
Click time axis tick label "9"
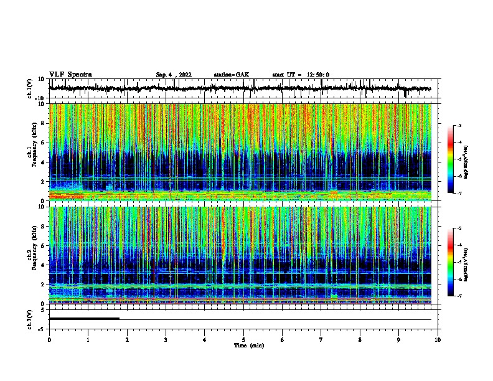(x=398, y=340)
